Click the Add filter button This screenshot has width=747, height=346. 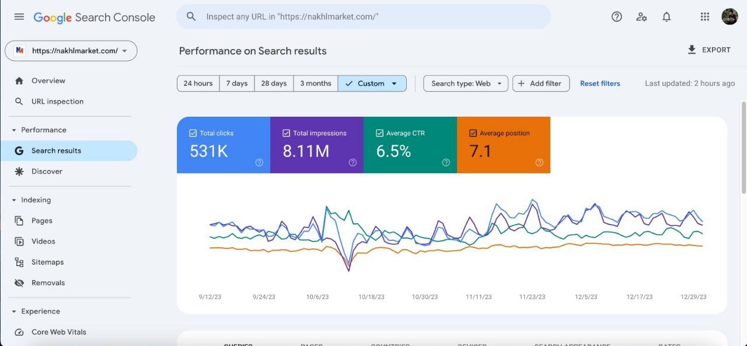(x=540, y=83)
